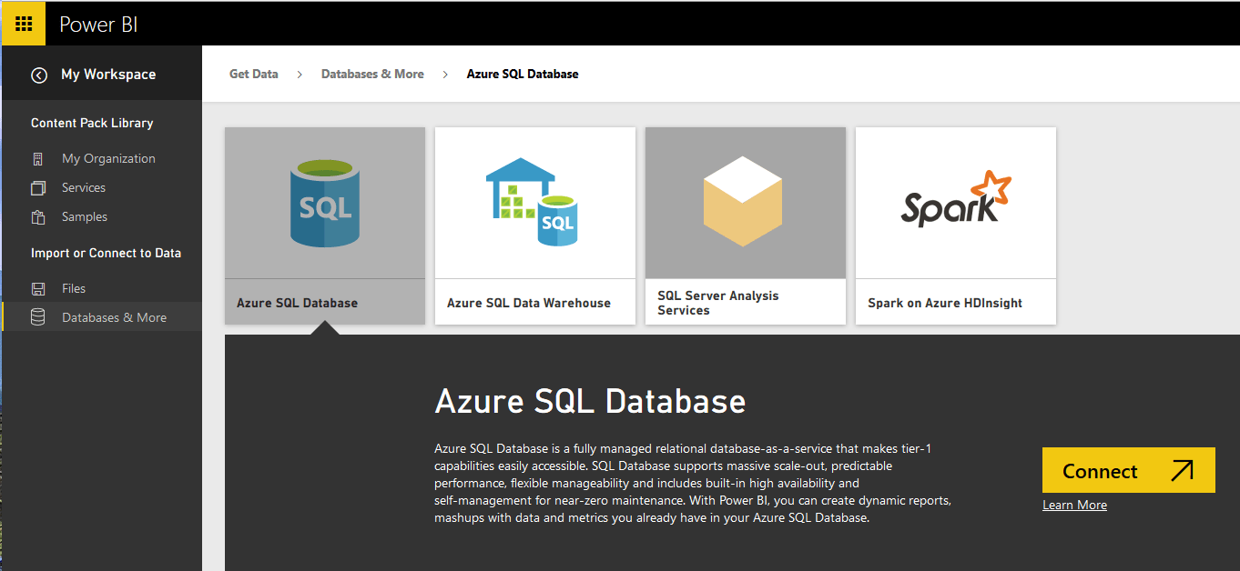The width and height of the screenshot is (1240, 571).
Task: Click the Power BI logo in the header
Action: (97, 25)
